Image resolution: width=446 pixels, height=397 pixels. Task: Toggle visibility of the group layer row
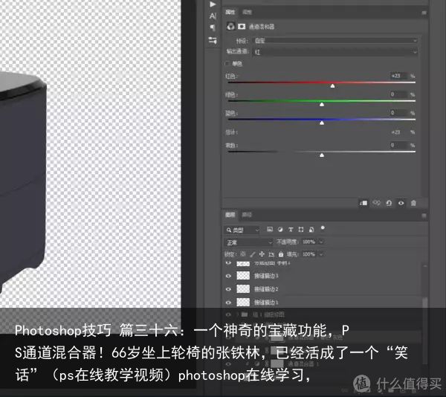(x=228, y=314)
